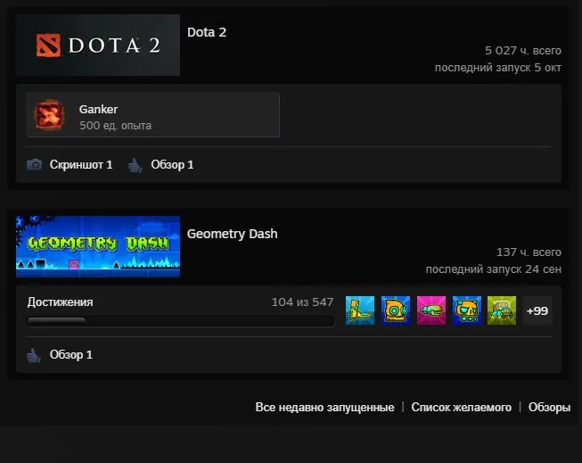
Task: Open the Geometry Dash banner image
Action: [x=98, y=246]
